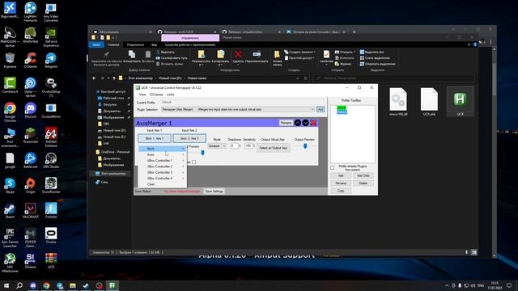Click the Explorer back arrow
The height and width of the screenshot is (291, 518).
tap(94, 78)
